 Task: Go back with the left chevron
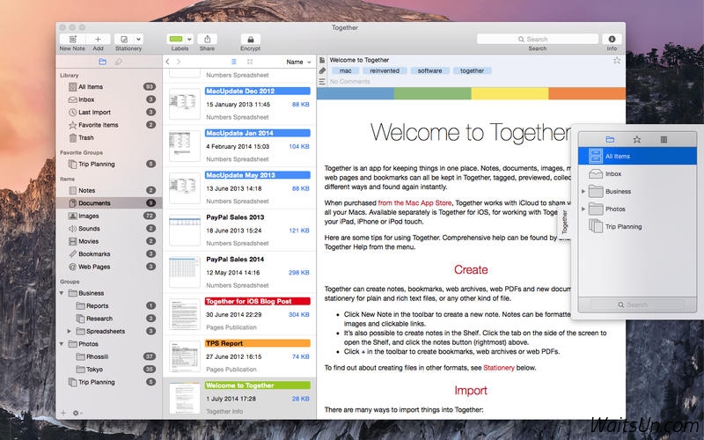pos(167,62)
